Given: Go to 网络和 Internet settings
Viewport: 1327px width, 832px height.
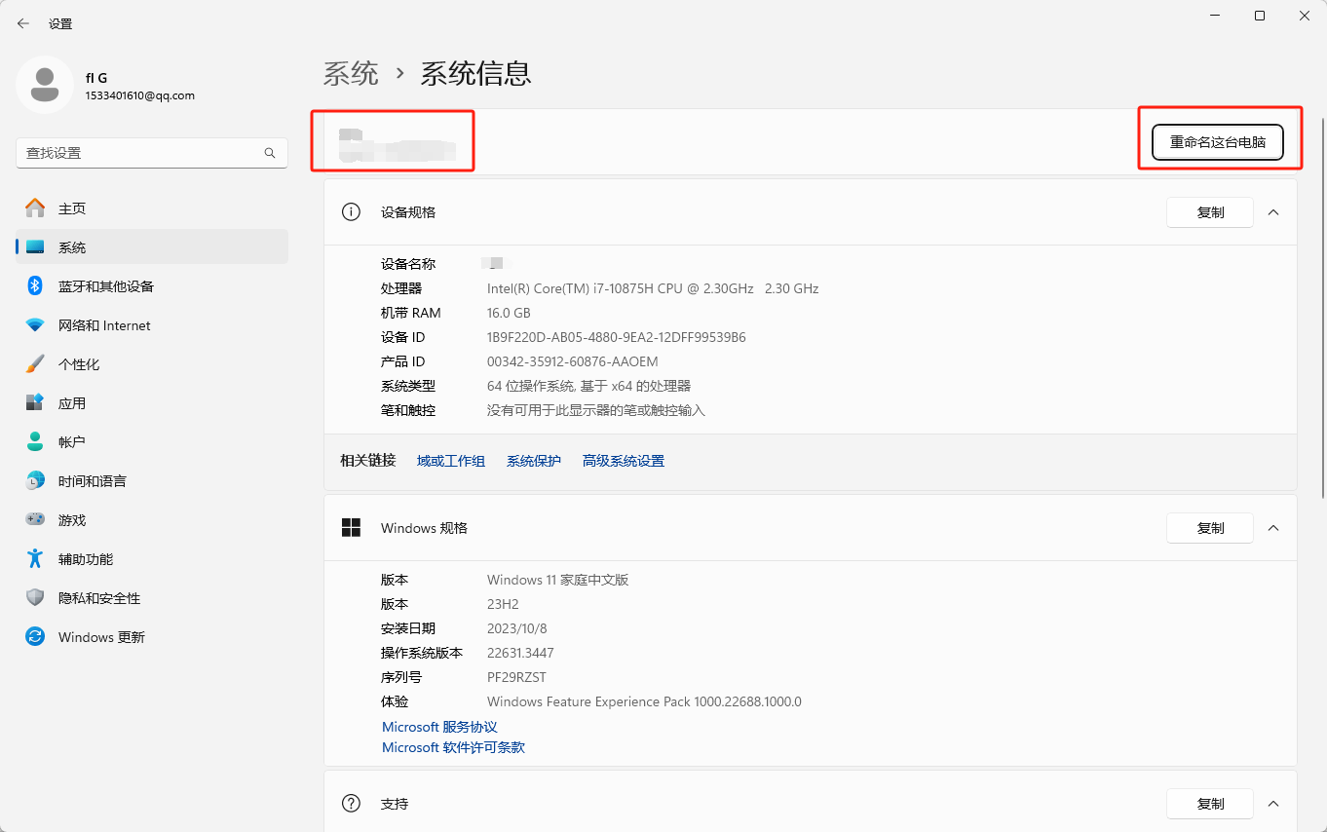Looking at the screenshot, I should 152,325.
